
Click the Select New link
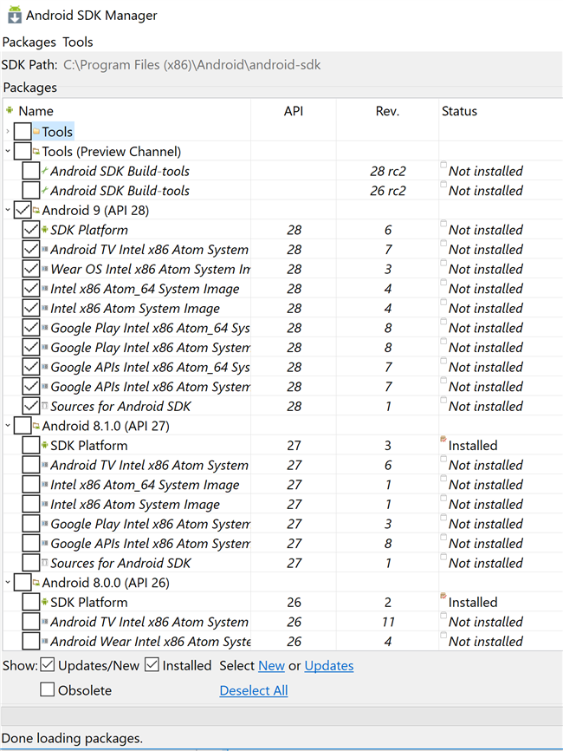pyautogui.click(x=271, y=666)
